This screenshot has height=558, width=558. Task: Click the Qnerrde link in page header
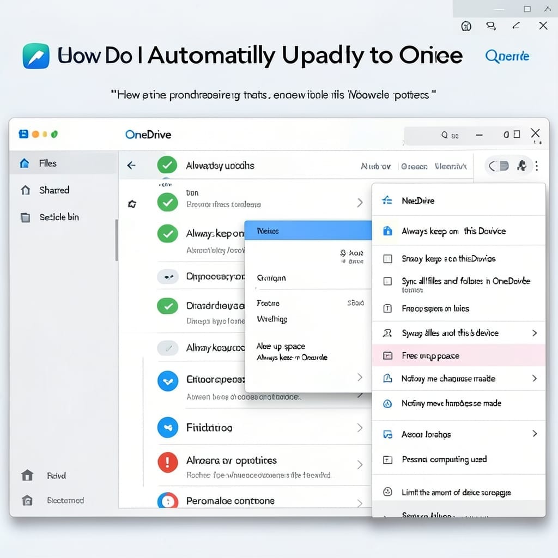(x=507, y=56)
